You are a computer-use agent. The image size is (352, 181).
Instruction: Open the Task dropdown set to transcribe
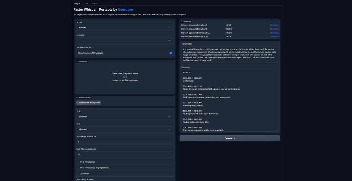click(125, 117)
